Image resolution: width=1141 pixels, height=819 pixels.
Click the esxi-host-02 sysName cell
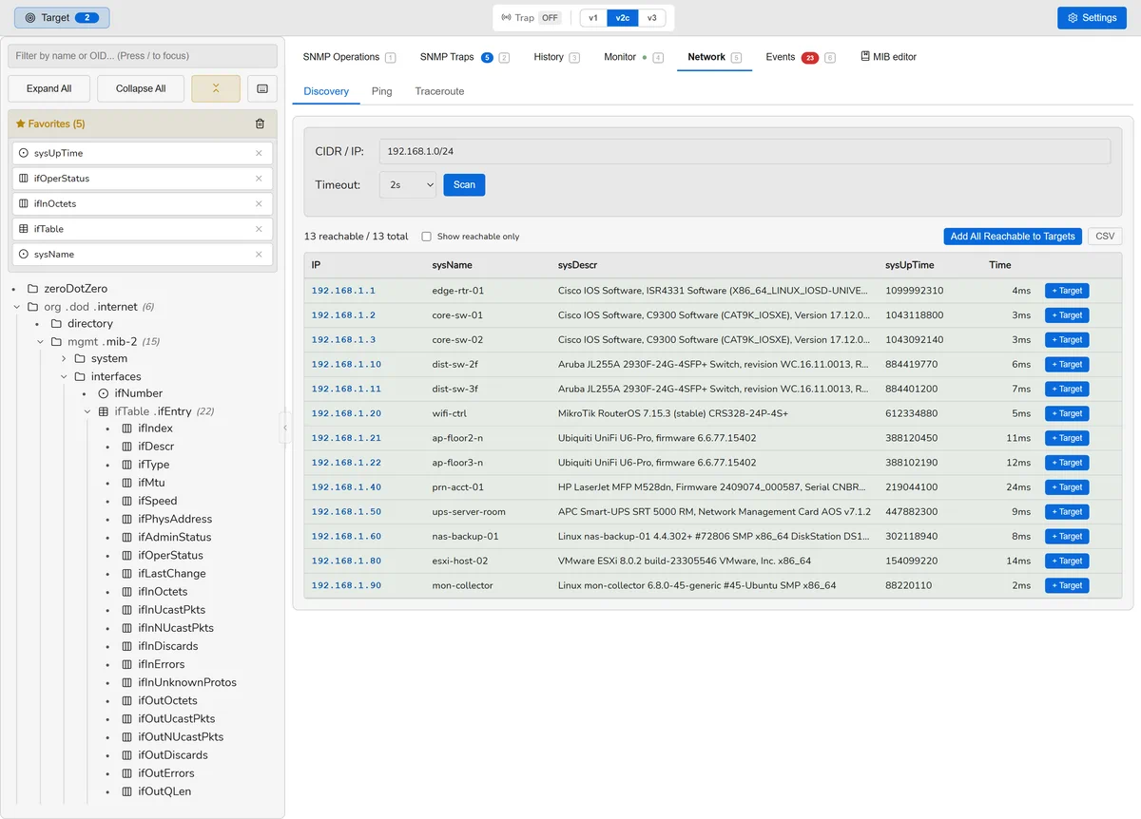tap(460, 562)
